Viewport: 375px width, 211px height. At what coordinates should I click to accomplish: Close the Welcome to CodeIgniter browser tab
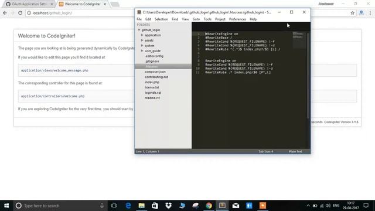(x=105, y=4)
